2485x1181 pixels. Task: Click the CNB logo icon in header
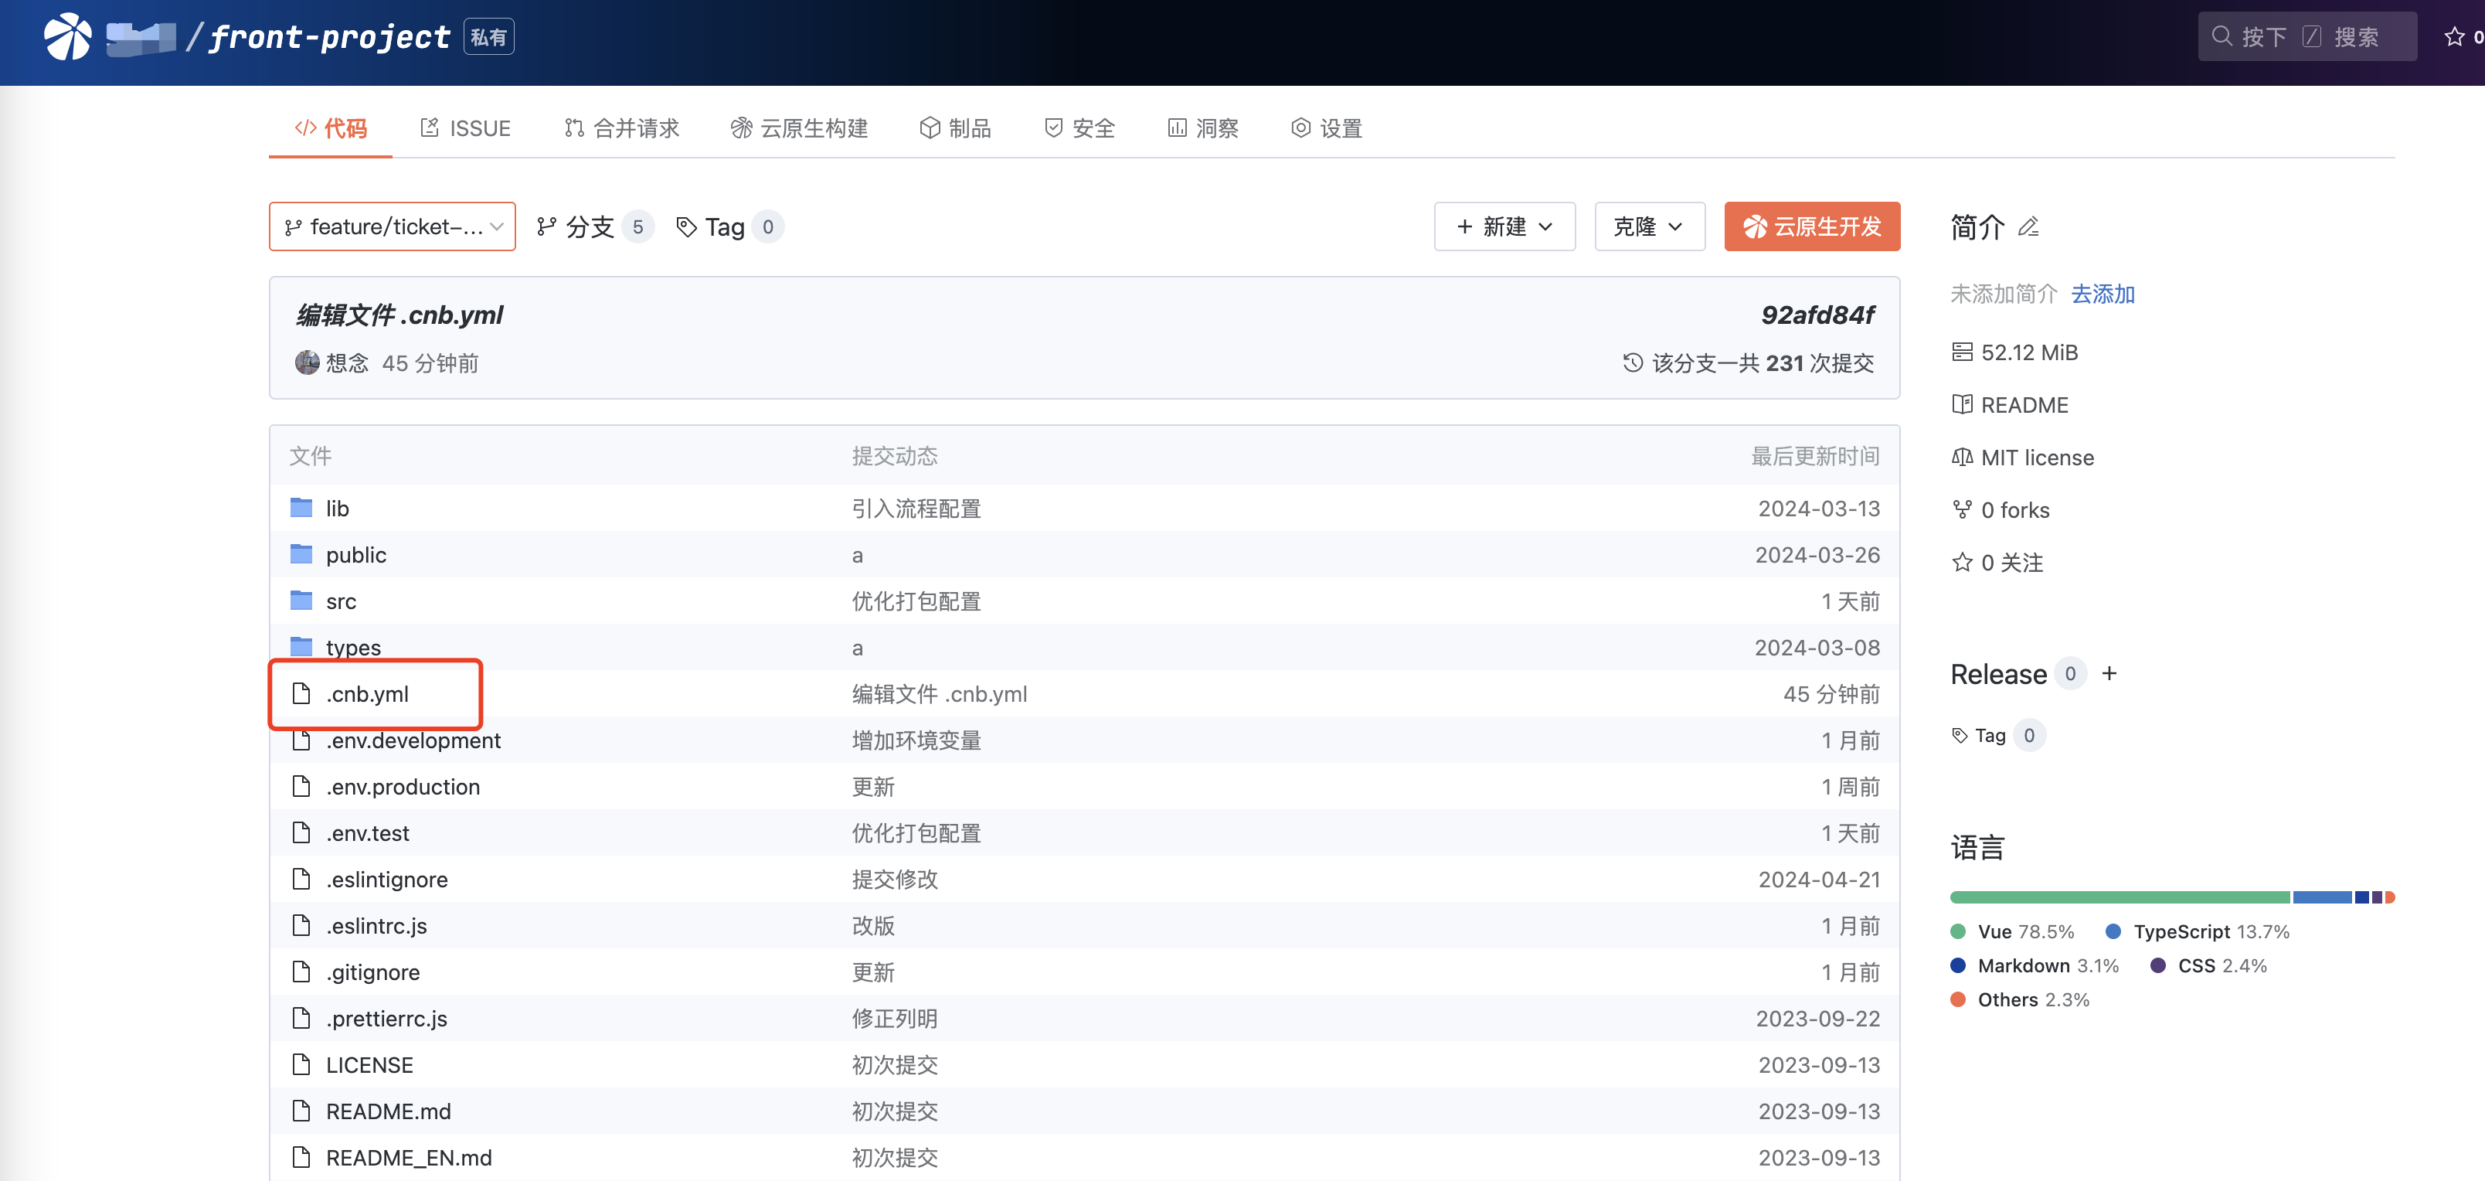pos(67,36)
